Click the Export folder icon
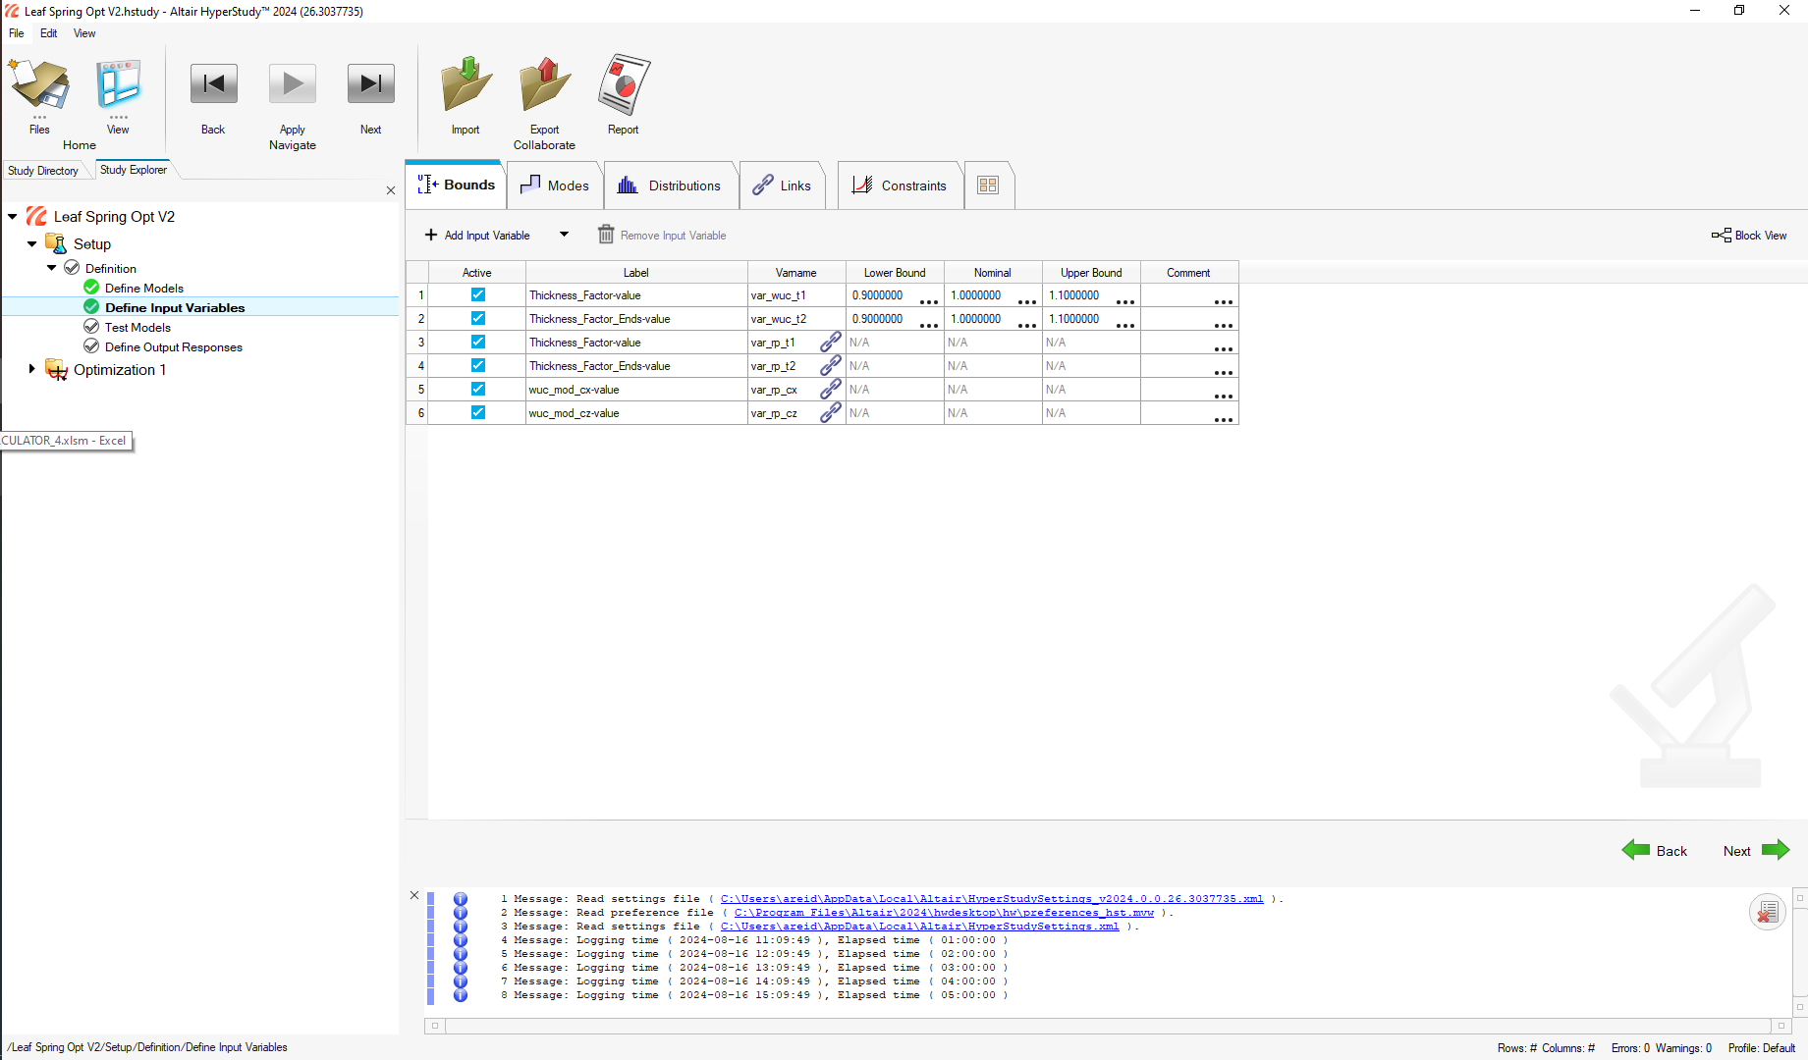Viewport: 1808px width, 1060px height. 545,84
